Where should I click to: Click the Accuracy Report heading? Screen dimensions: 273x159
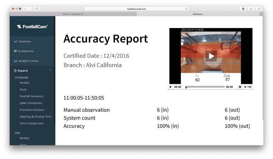[106, 39]
